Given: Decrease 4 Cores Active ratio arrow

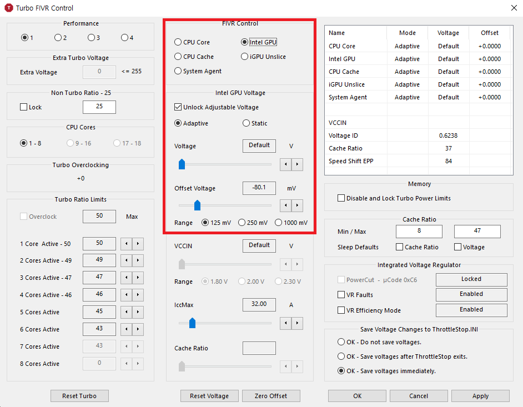Looking at the screenshot, I should (126, 295).
